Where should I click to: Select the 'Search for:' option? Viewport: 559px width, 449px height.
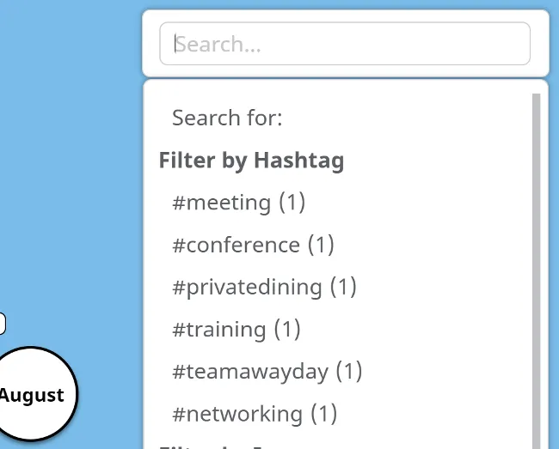pos(227,118)
